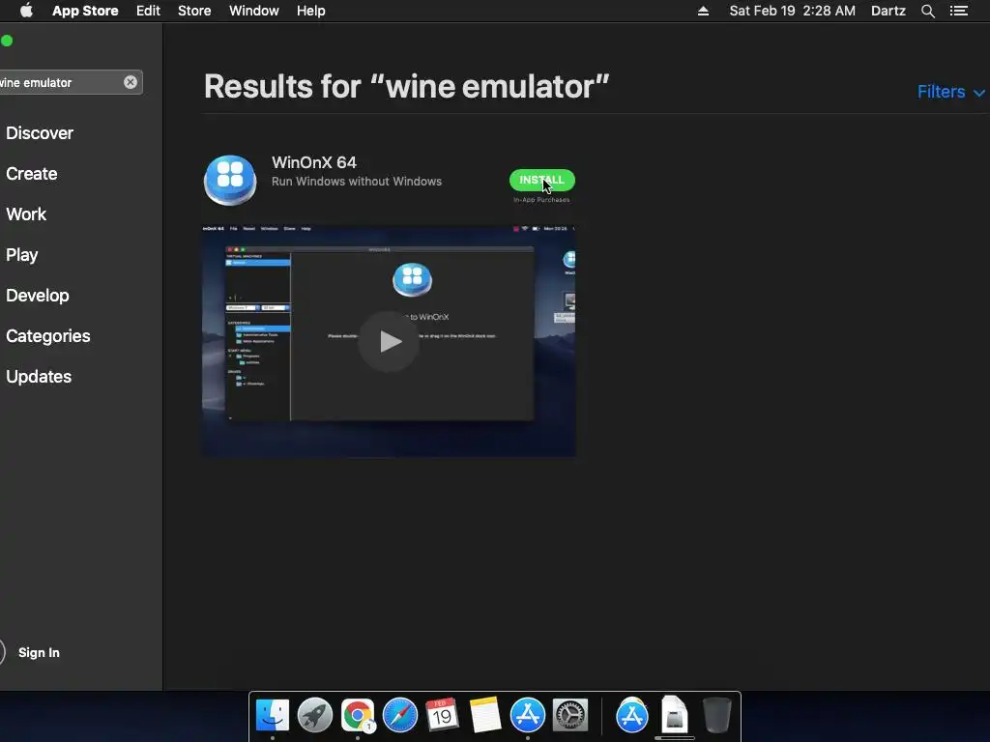Open Spotlight search magnifier icon

927,11
